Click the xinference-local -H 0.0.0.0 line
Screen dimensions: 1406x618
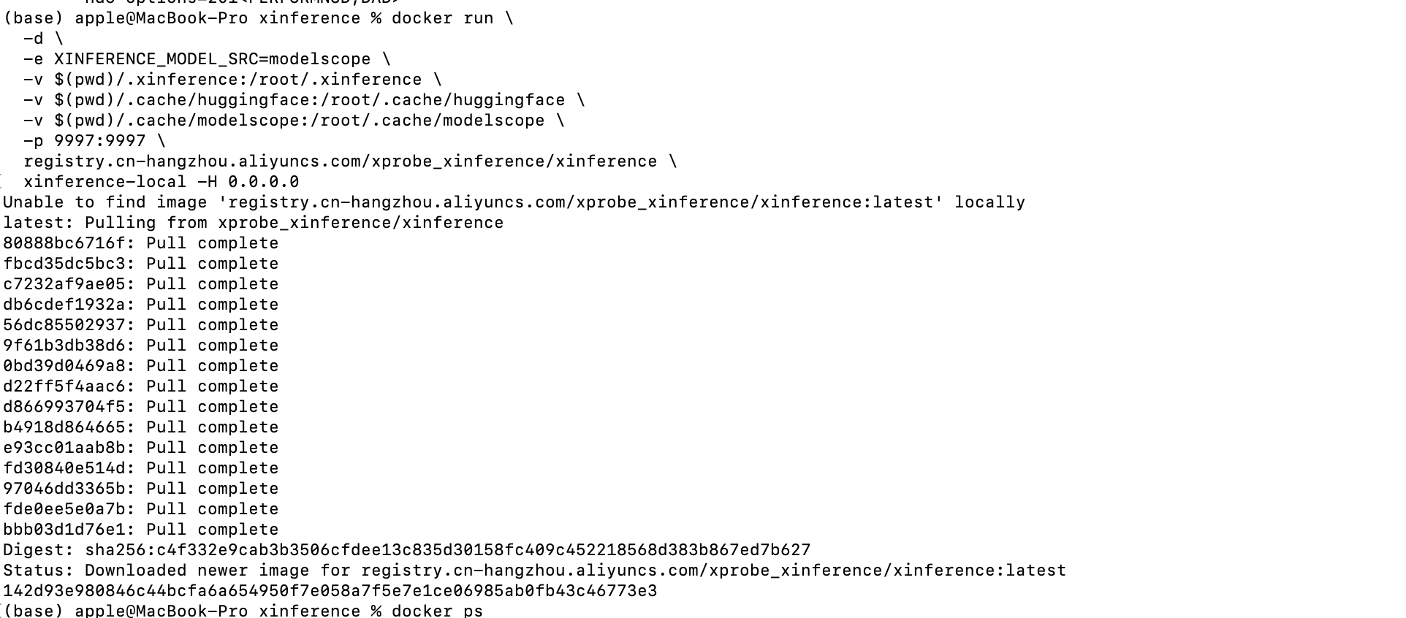click(x=161, y=182)
